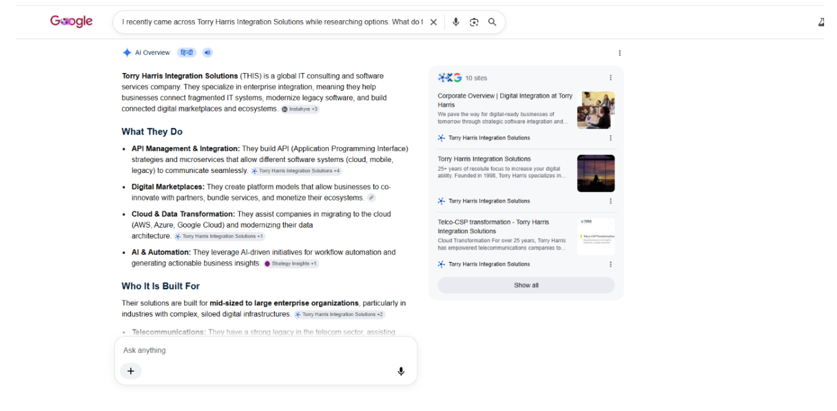Focus the Ask anything input field
837x411 pixels.
click(265, 350)
